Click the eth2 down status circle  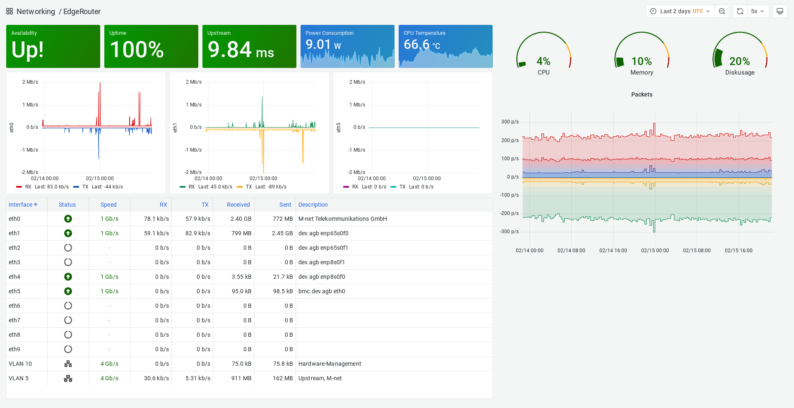click(68, 248)
